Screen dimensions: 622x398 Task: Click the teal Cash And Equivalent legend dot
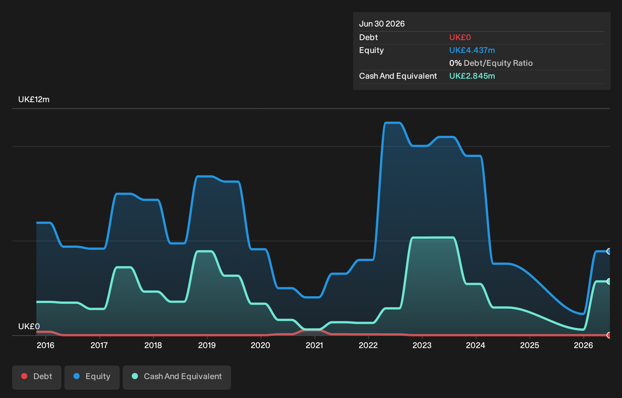tap(135, 376)
